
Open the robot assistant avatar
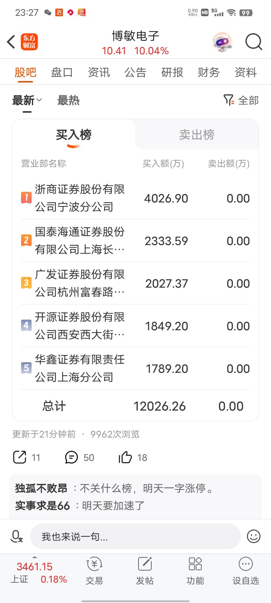[x=222, y=41]
